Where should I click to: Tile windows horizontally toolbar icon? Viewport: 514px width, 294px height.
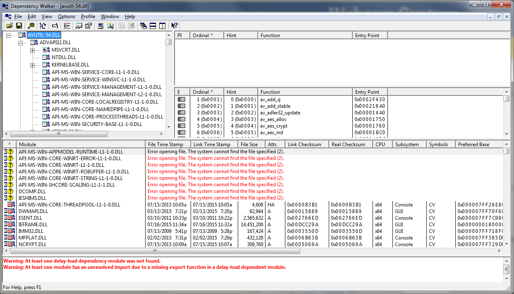click(153, 26)
